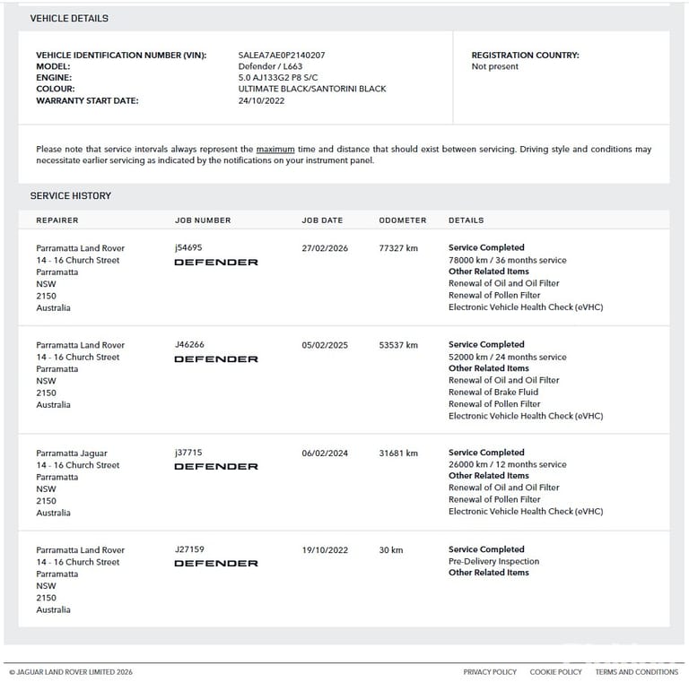This screenshot has width=689, height=682.
Task: Click the underlined word 'maximum'
Action: pos(275,149)
